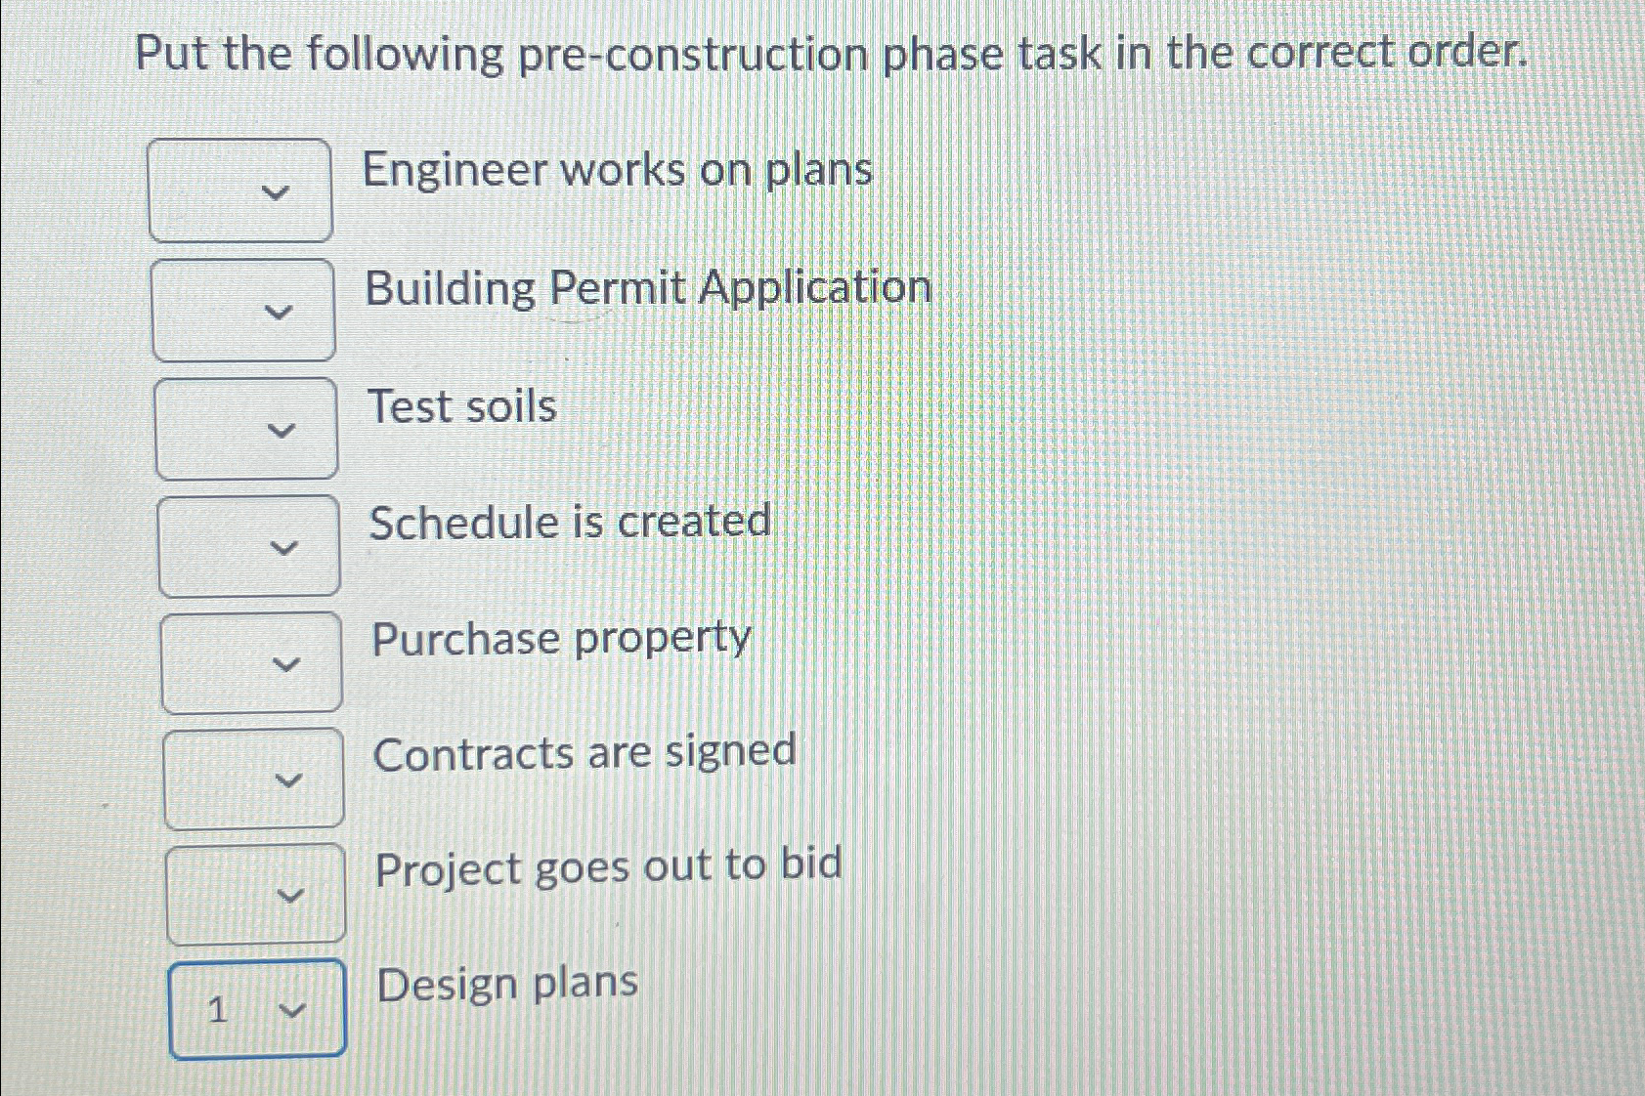Click the chevron icon in the topmost selector
The image size is (1645, 1096).
[281, 194]
